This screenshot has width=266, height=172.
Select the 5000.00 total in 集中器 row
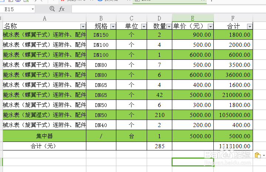click(x=233, y=136)
